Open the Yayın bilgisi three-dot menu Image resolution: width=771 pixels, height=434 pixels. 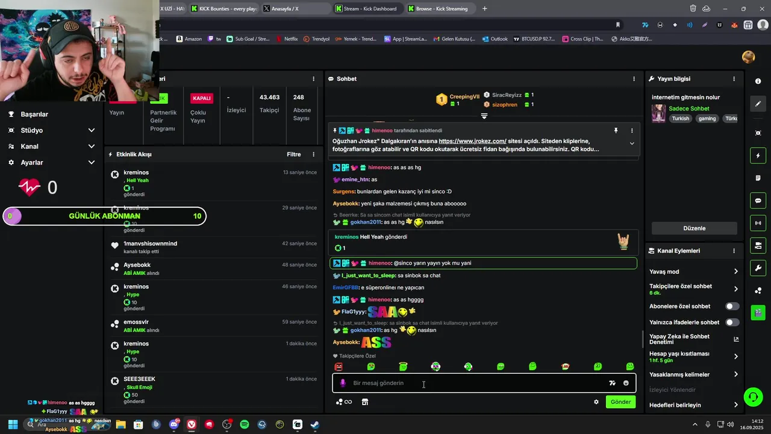click(x=734, y=79)
